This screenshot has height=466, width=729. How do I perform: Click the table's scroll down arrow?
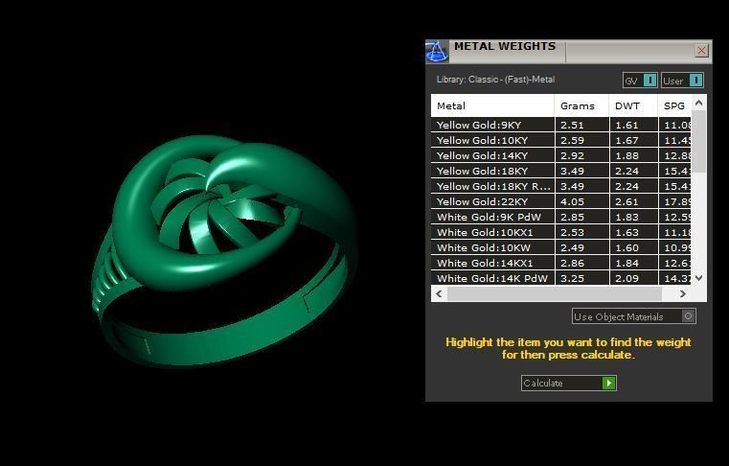click(698, 278)
